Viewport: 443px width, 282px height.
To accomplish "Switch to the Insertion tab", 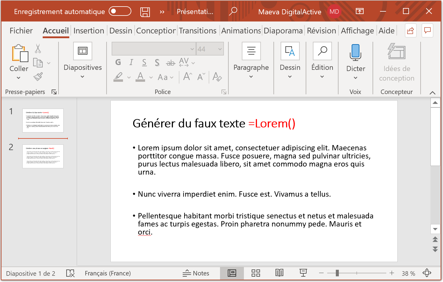I will (x=89, y=30).
